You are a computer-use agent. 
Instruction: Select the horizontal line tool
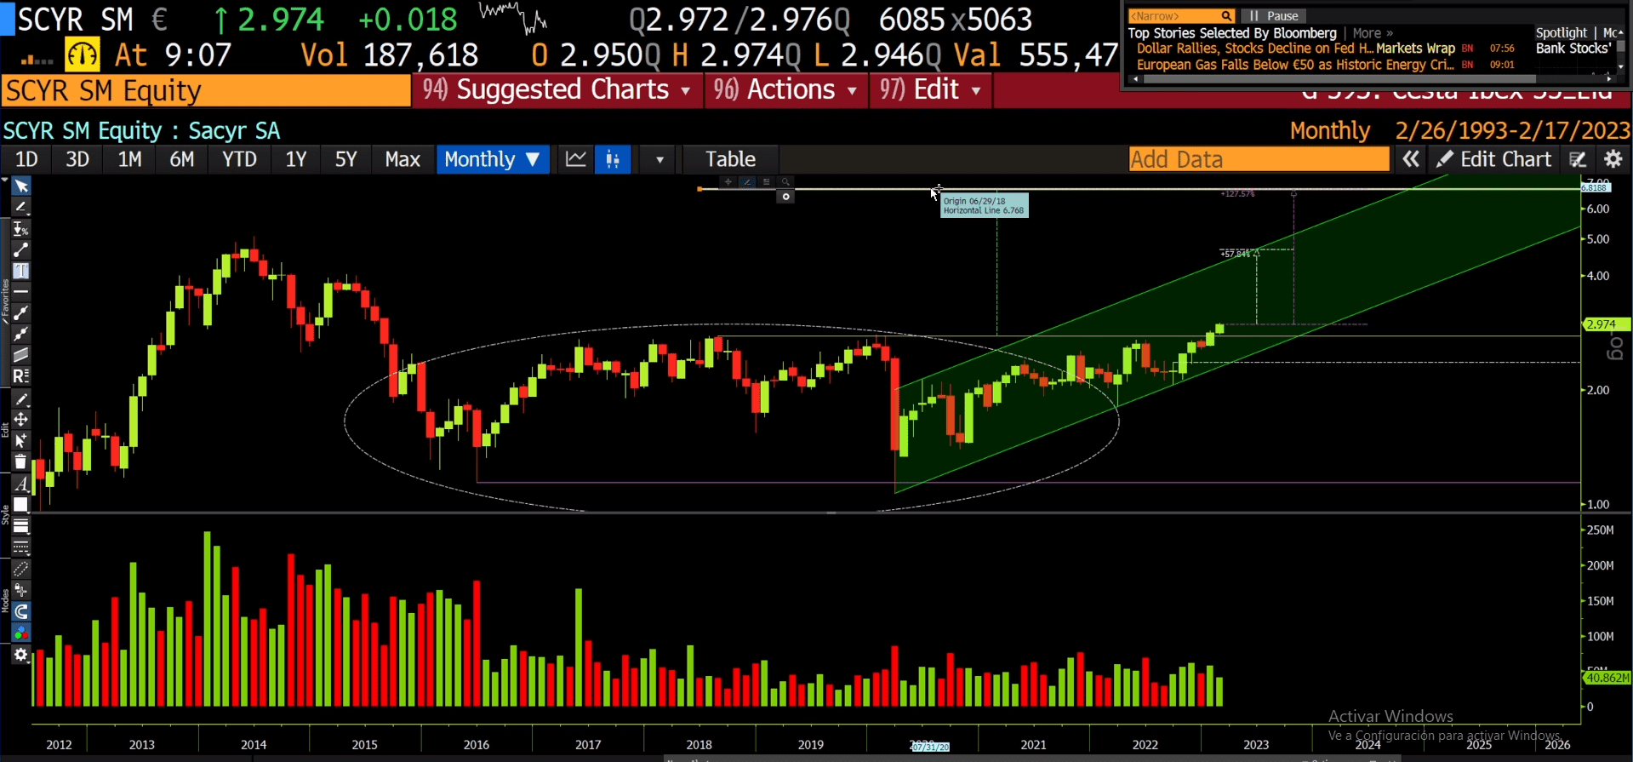(x=21, y=291)
